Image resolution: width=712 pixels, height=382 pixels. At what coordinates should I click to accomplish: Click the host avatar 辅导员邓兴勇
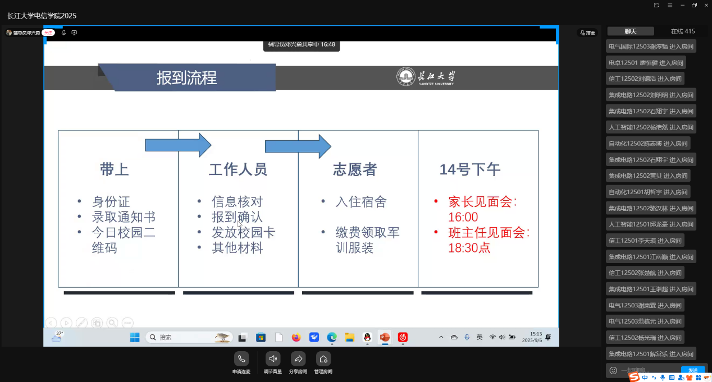[x=9, y=33]
